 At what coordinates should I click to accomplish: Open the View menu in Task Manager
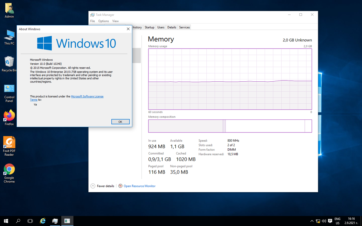click(115, 21)
